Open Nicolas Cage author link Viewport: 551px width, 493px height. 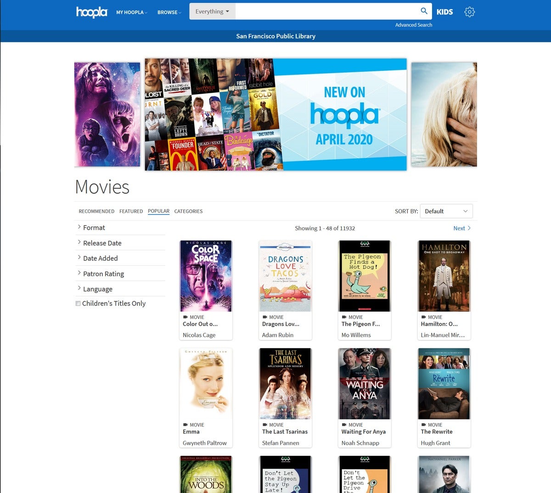199,335
